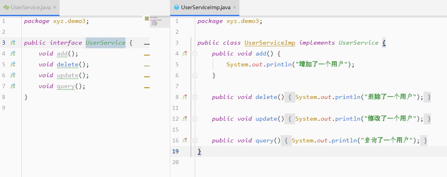Image resolution: width=447 pixels, height=177 pixels.
Task: Switch to the UserServiceImp.java tab
Action: tap(205, 7)
